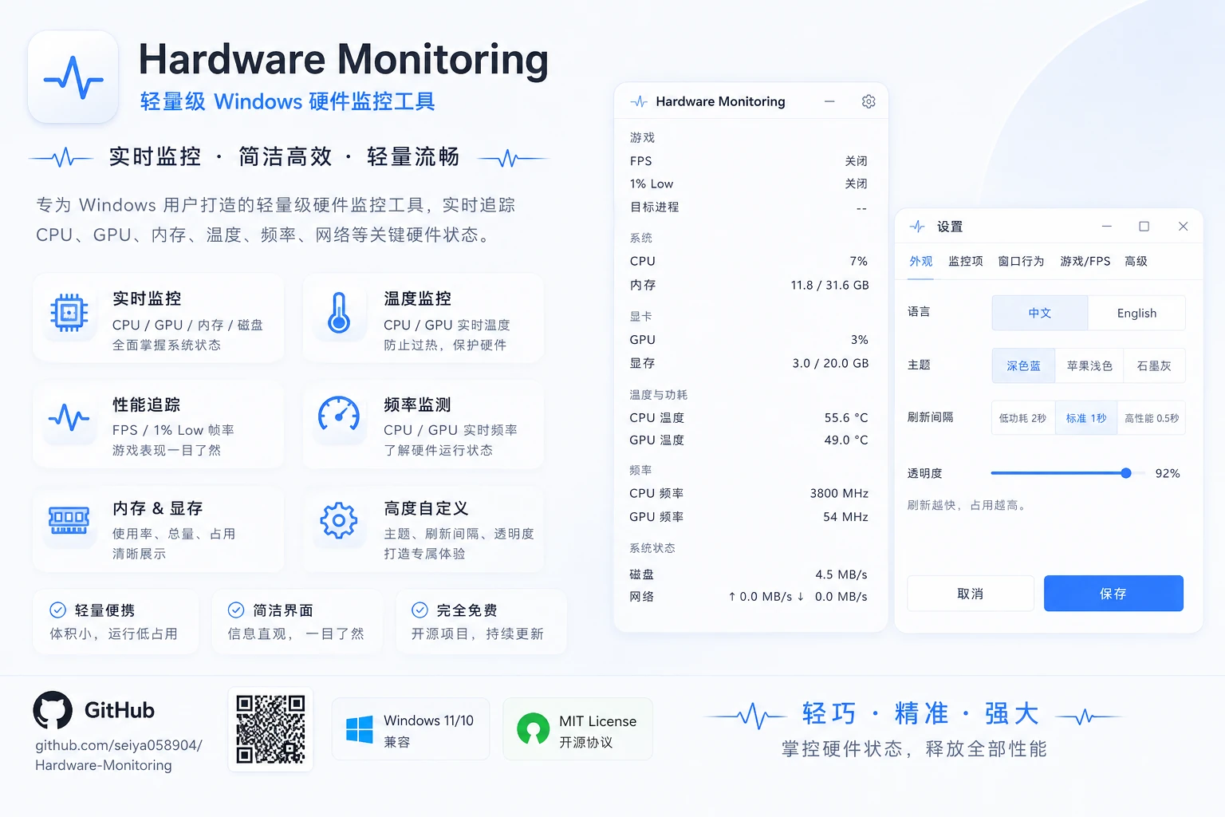Image resolution: width=1225 pixels, height=817 pixels.
Task: Open settings via gear icon in monitor window
Action: (869, 101)
